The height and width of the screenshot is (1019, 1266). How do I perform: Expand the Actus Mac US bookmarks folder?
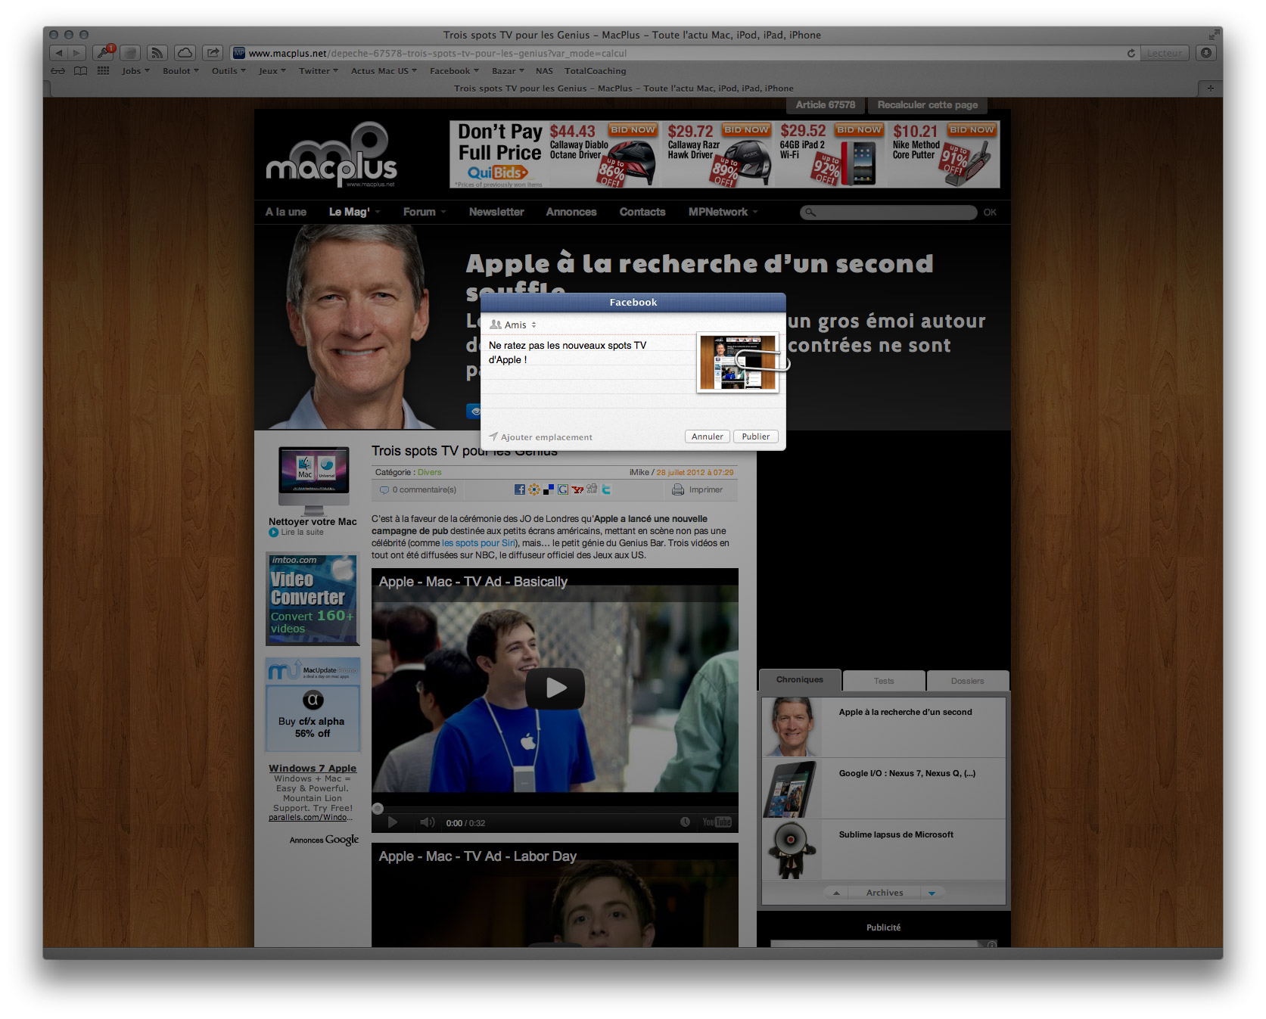(384, 71)
